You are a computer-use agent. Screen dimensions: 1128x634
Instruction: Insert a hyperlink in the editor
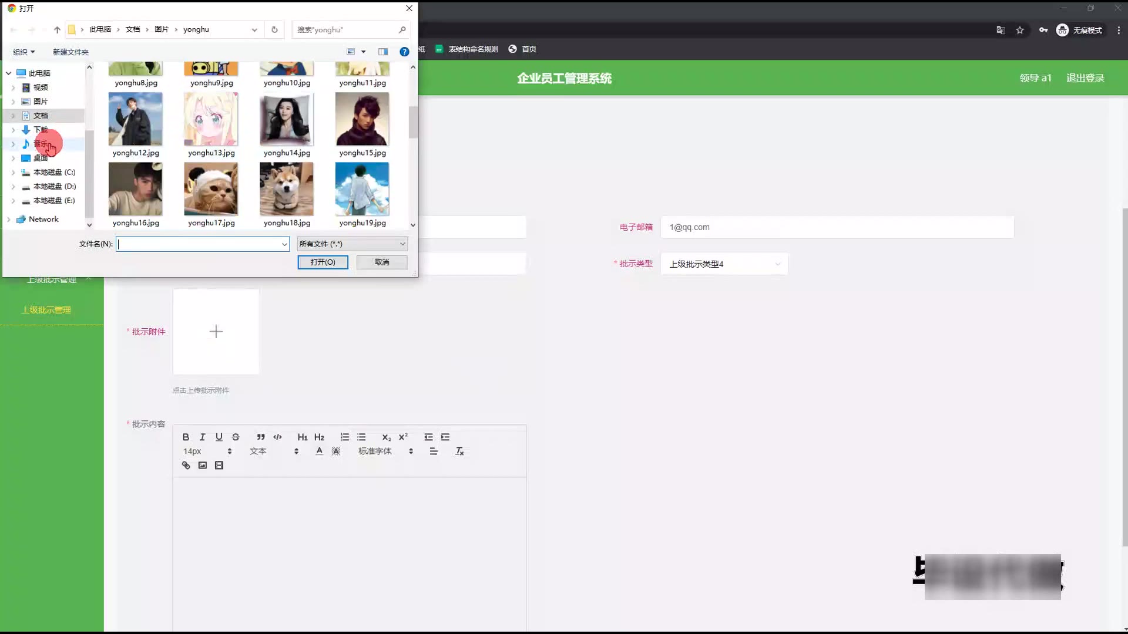(186, 465)
